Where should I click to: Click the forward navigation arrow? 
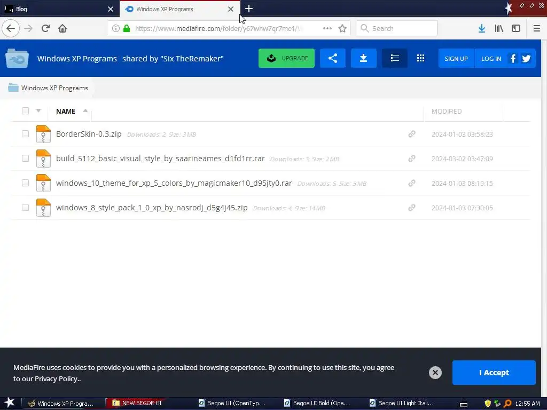pos(28,28)
